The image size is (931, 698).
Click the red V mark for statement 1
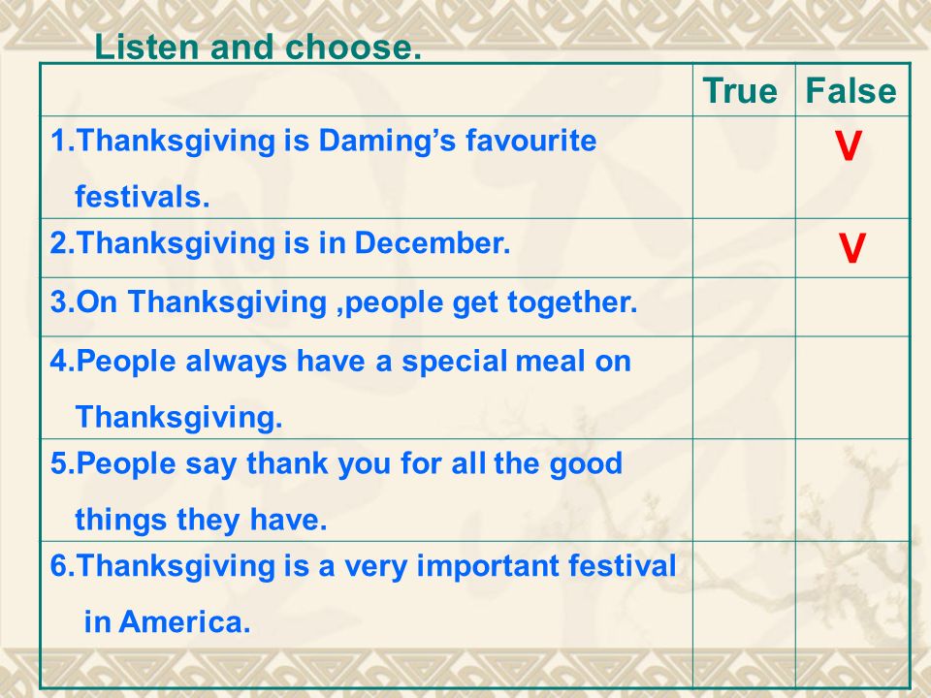coord(848,146)
